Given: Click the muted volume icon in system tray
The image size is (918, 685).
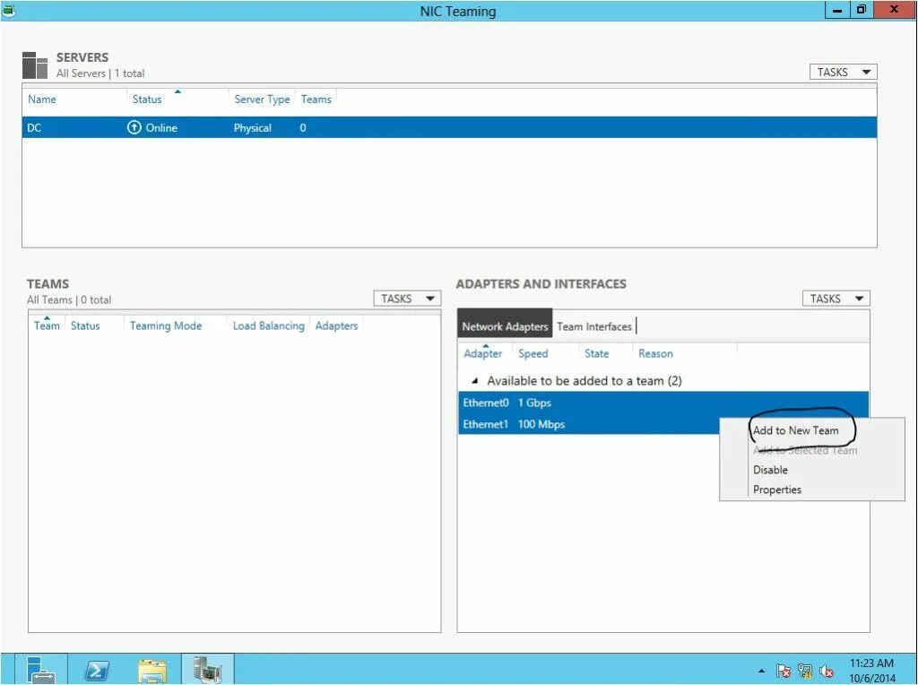Looking at the screenshot, I should 825,670.
